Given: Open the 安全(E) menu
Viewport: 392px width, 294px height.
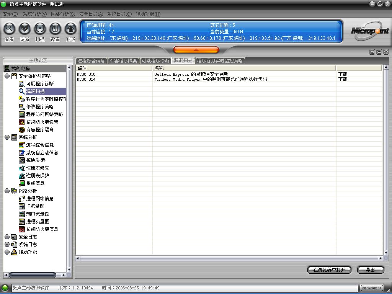Looking at the screenshot, I should (10, 14).
